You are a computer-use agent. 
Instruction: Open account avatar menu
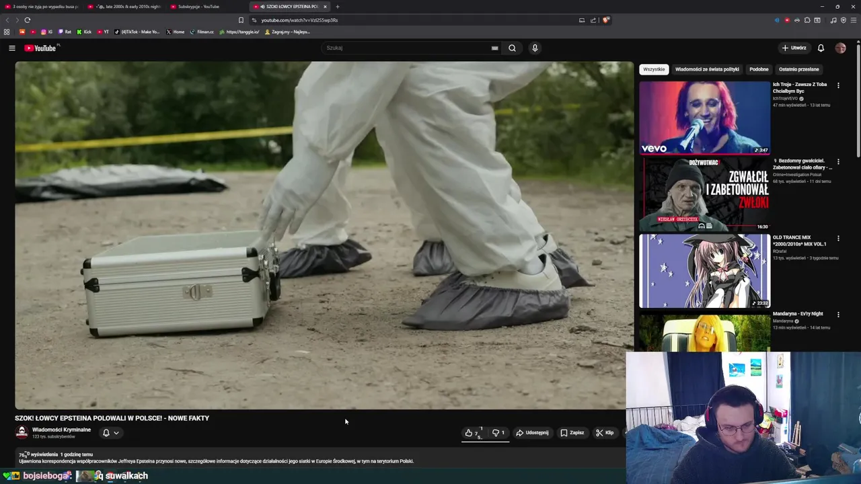click(x=840, y=48)
